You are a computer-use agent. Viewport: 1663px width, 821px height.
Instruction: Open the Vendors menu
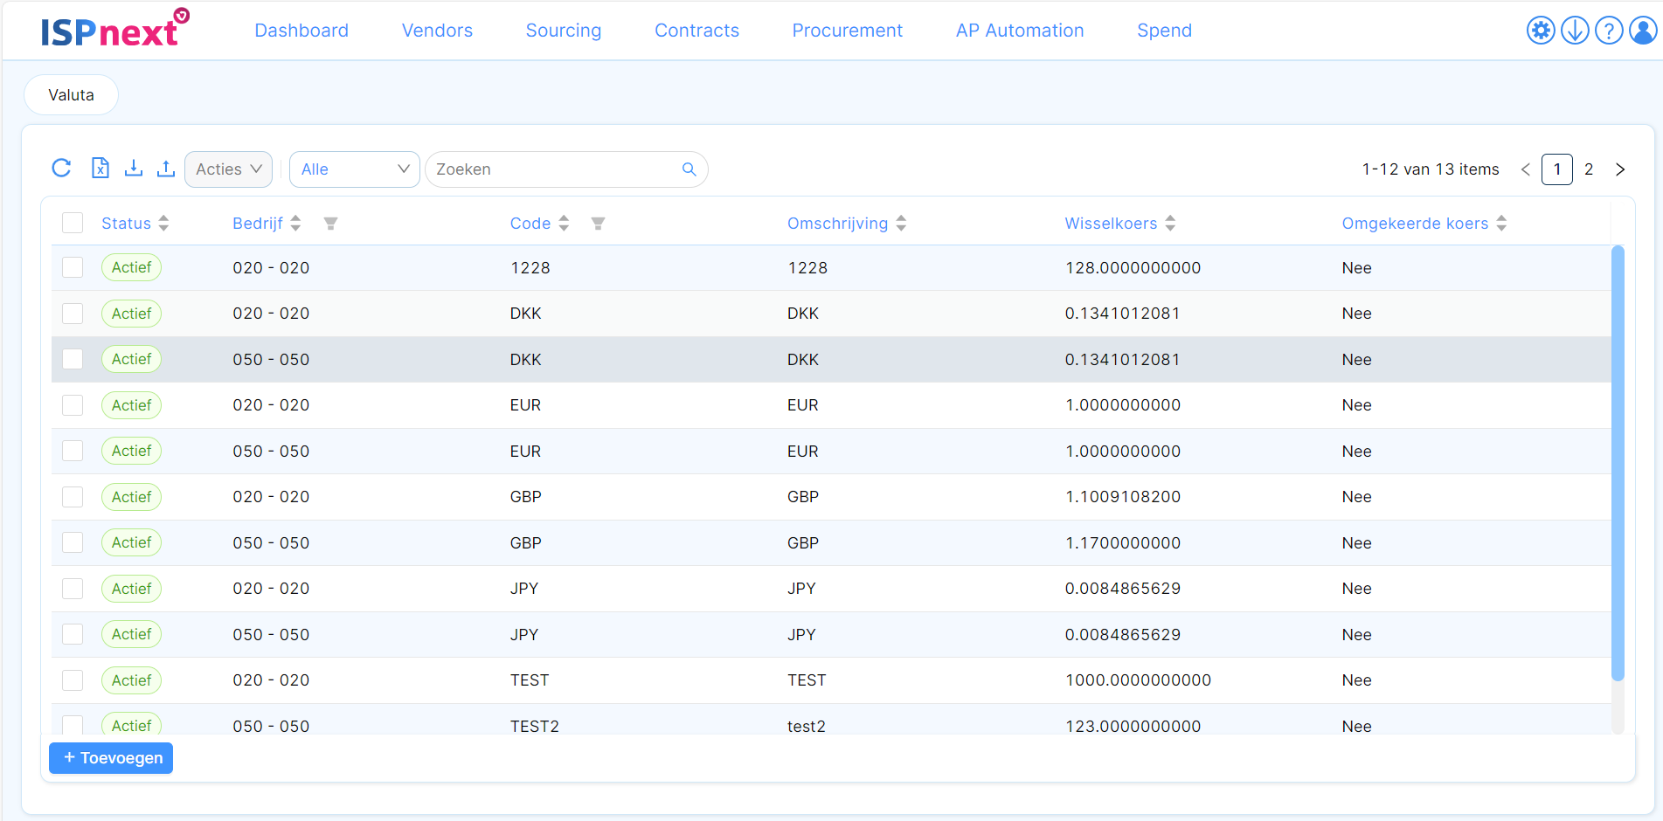[x=437, y=31]
